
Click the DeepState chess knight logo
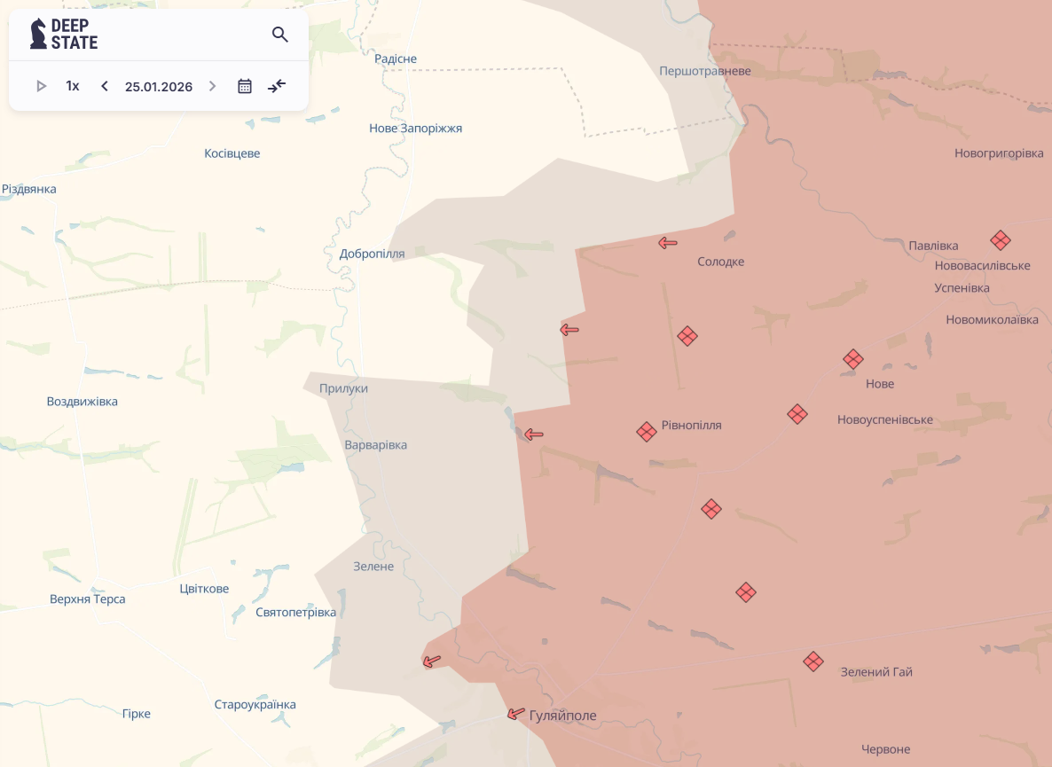point(38,34)
